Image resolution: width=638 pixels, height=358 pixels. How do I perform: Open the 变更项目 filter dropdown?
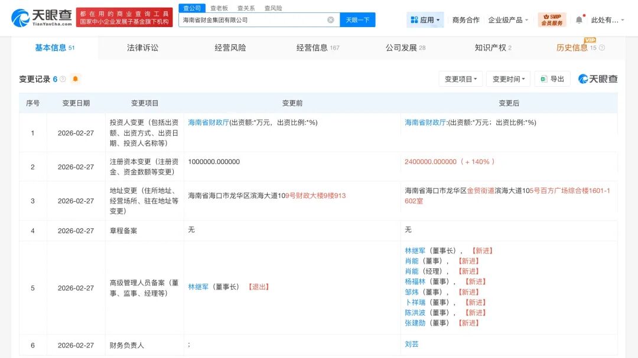coord(460,78)
